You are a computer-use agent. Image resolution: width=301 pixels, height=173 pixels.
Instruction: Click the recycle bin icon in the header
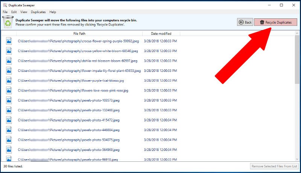[8, 22]
